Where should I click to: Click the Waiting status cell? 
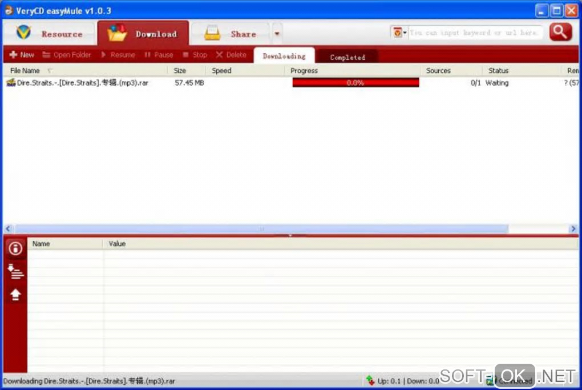click(x=497, y=83)
